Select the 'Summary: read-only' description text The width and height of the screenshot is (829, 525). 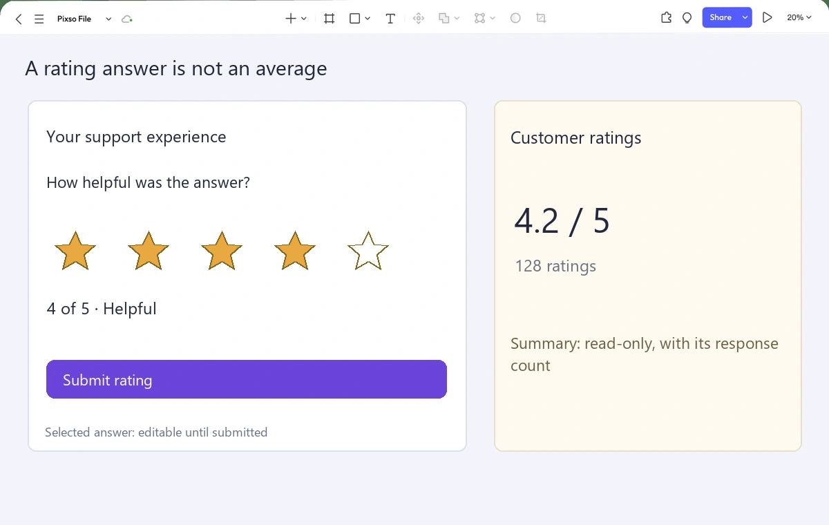(645, 354)
